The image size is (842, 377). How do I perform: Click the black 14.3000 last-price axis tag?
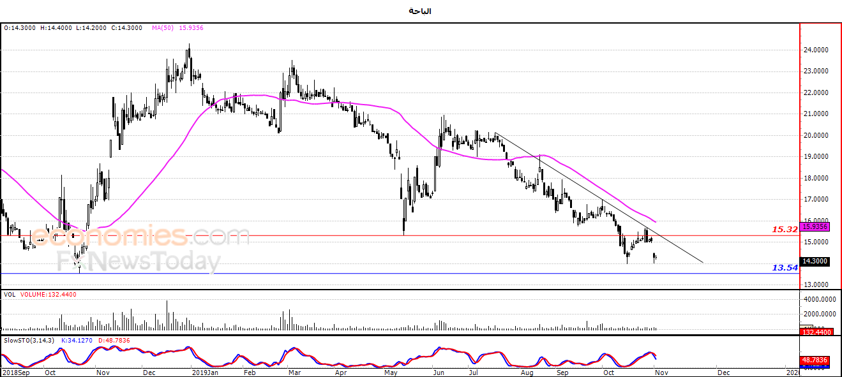pos(815,261)
